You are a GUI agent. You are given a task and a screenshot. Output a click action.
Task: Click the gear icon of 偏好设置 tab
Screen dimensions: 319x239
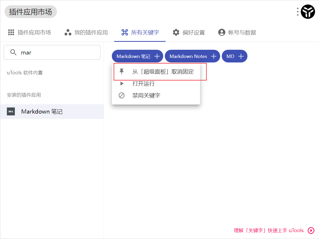click(x=176, y=33)
